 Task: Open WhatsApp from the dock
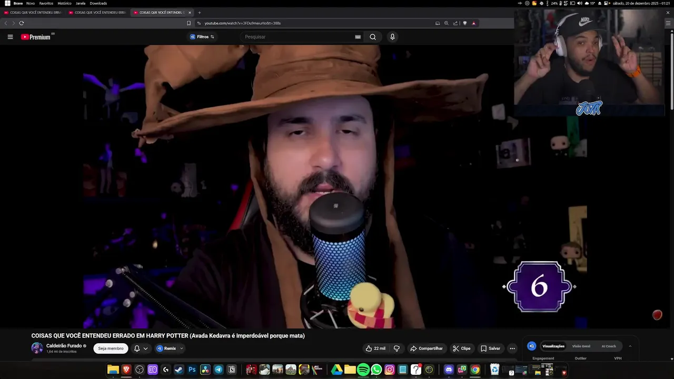(376, 370)
